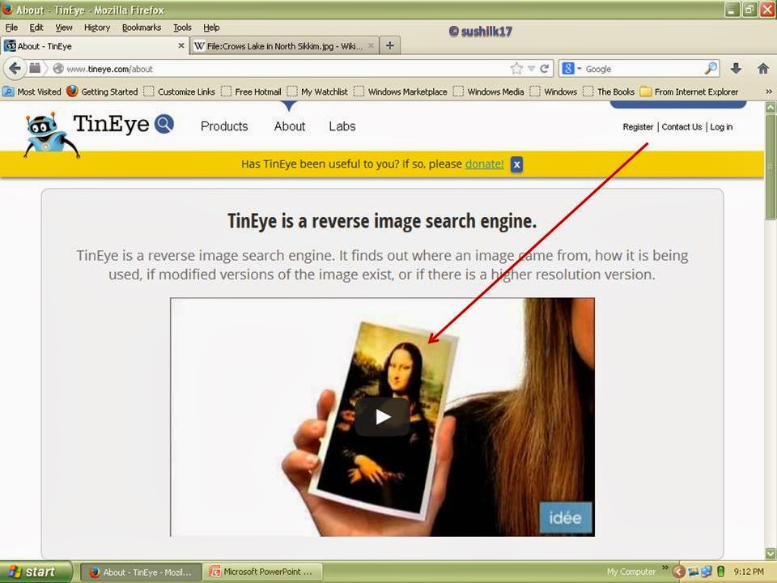Click the donate! link
777x583 pixels.
tap(484, 164)
